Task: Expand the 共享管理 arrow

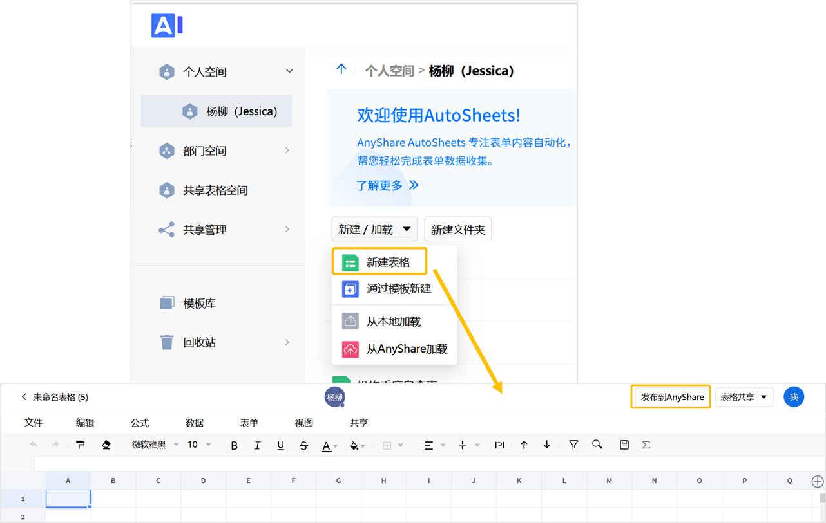Action: click(x=287, y=230)
